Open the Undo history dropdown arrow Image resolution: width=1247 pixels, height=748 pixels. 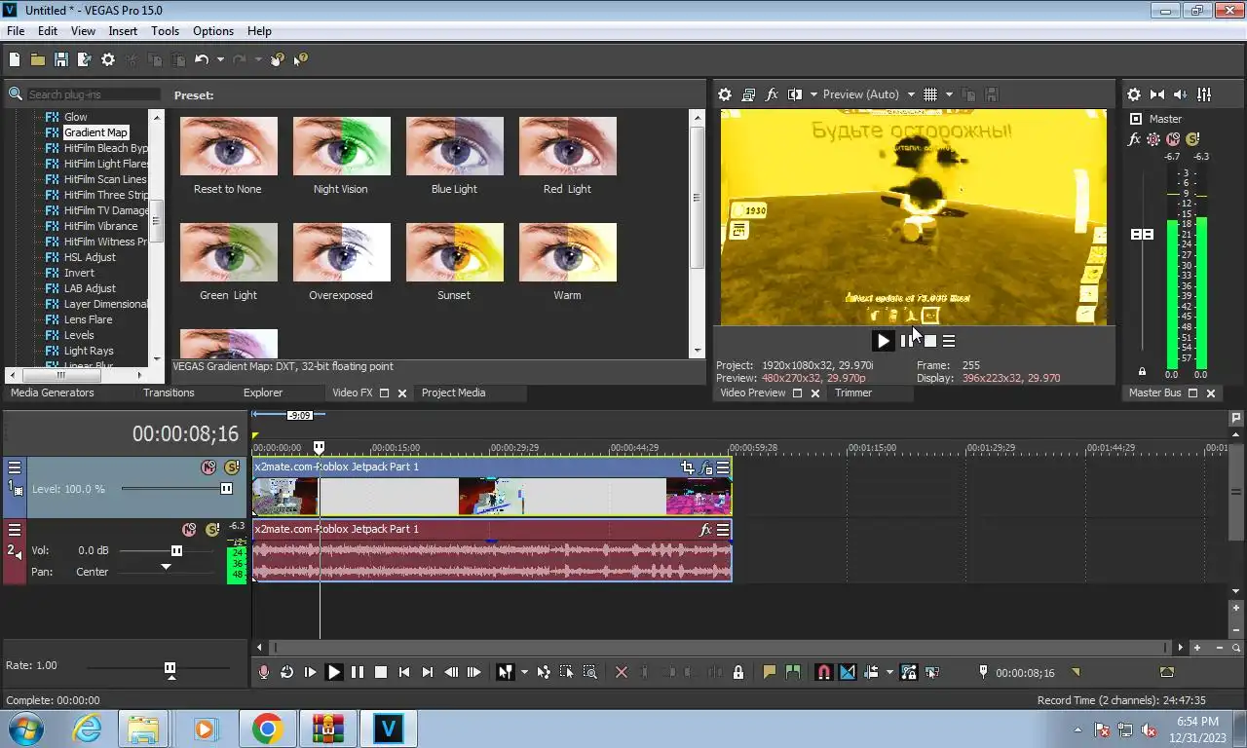pos(220,59)
